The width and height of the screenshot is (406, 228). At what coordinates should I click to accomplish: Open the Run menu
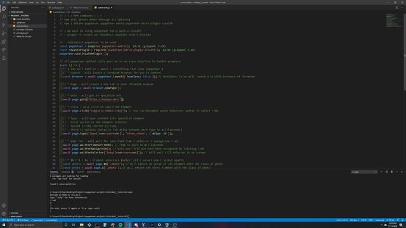pos(43,3)
